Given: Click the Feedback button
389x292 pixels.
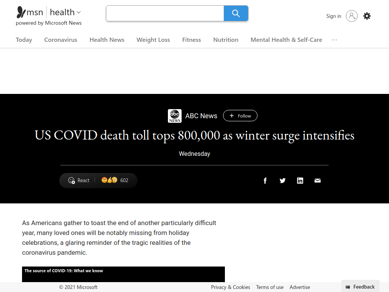Looking at the screenshot, I should pyautogui.click(x=360, y=287).
